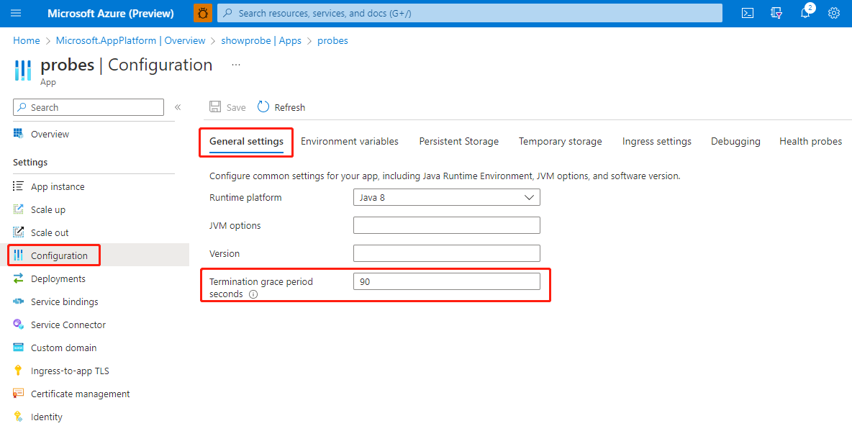Switch to the Environment variables tab
Image resolution: width=852 pixels, height=431 pixels.
349,142
